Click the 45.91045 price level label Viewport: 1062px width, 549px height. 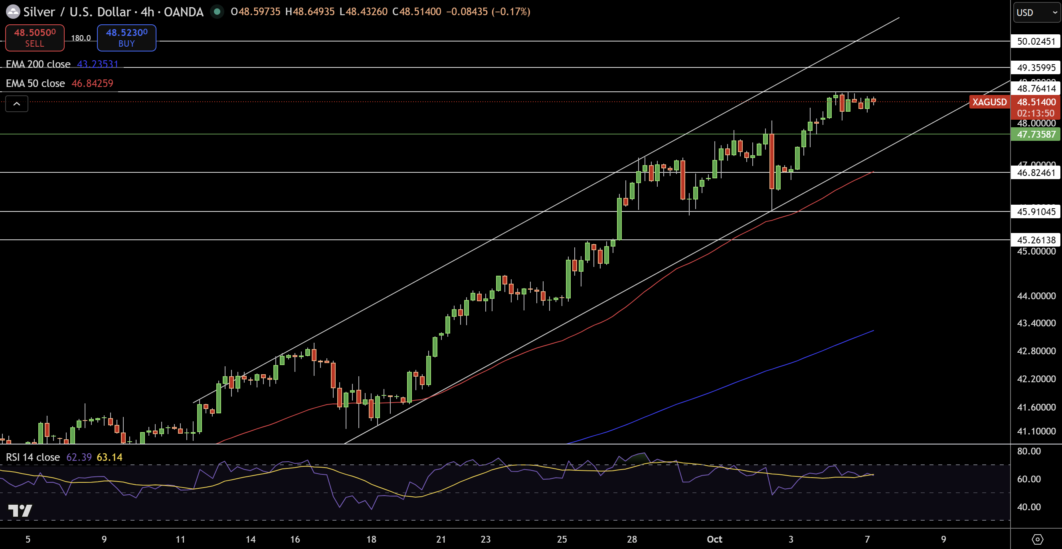[1036, 211]
